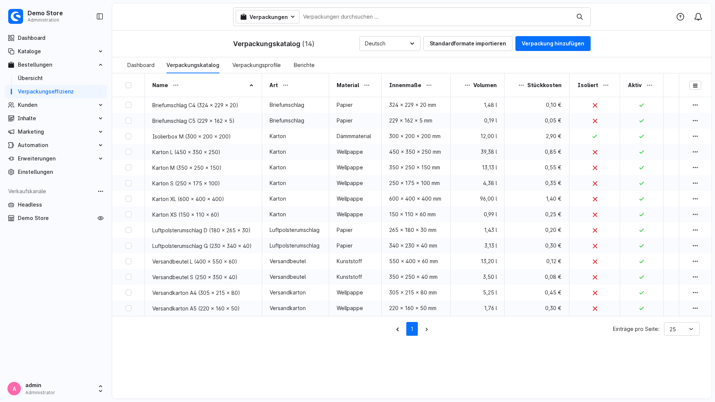Go to the next page arrow

tap(427, 329)
